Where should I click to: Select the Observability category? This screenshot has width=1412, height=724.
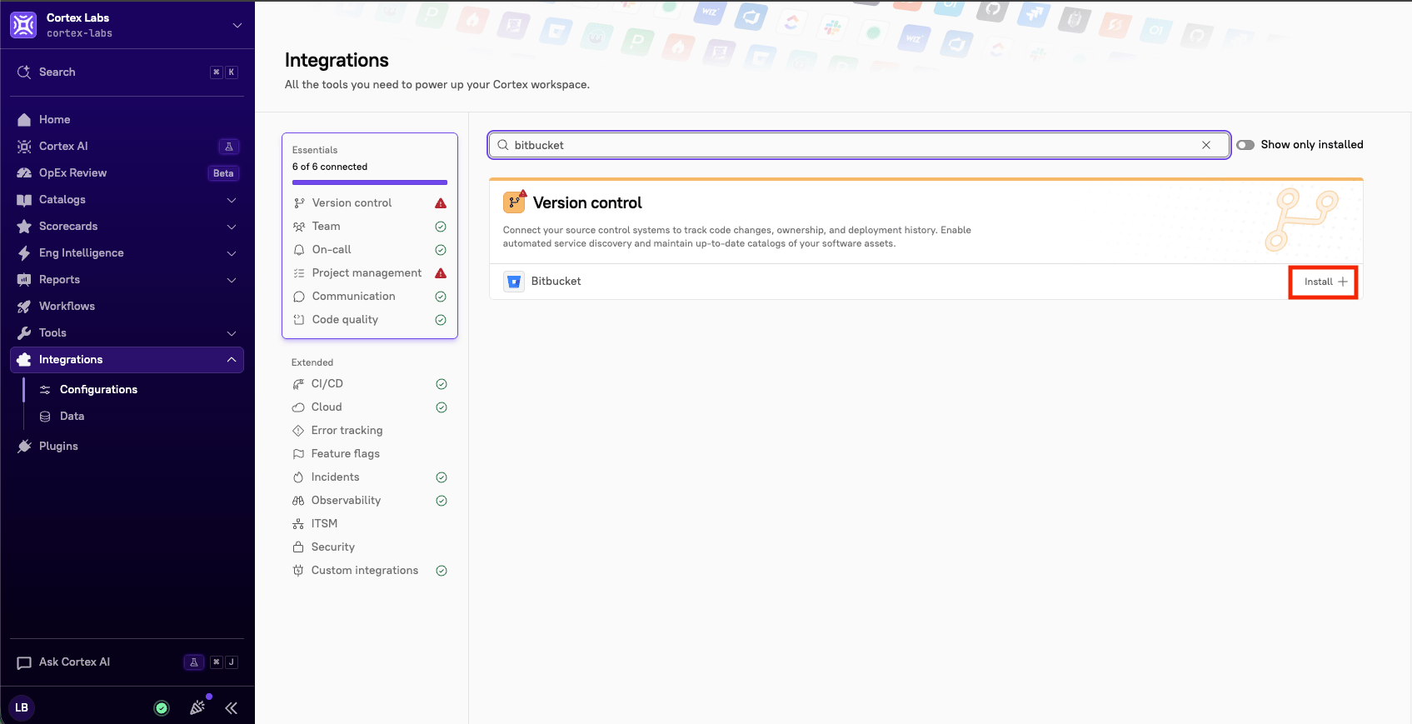[x=370, y=501]
